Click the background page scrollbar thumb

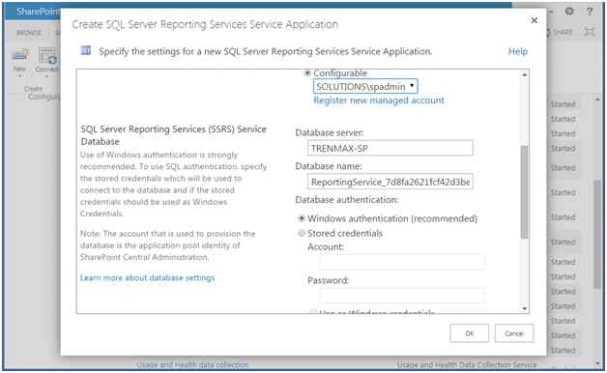tap(597, 234)
